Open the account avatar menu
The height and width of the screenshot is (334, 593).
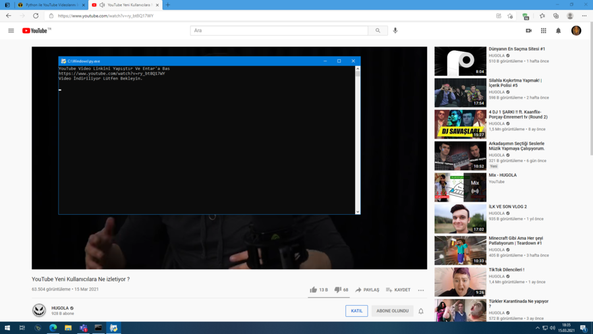click(x=576, y=30)
